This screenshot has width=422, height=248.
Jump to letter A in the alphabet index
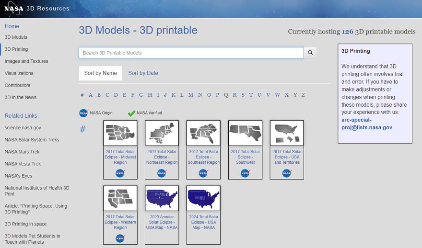91,95
